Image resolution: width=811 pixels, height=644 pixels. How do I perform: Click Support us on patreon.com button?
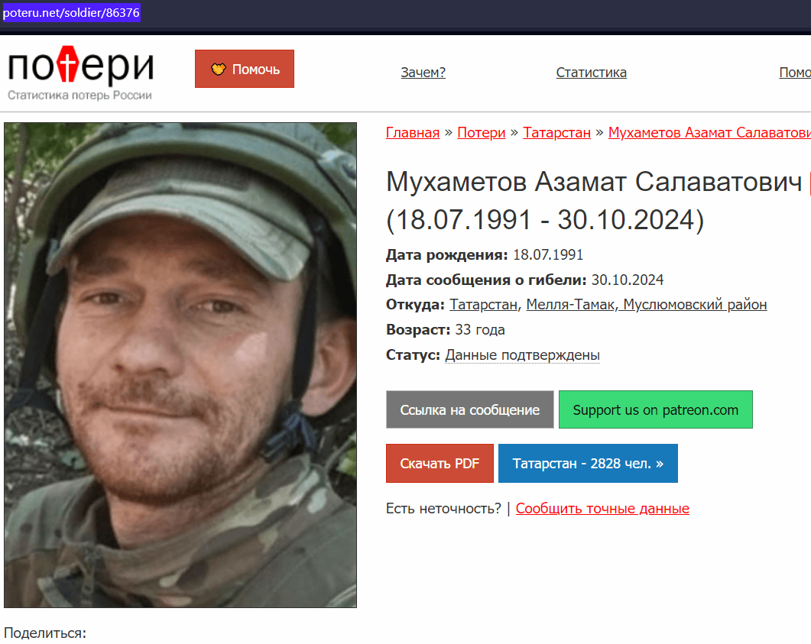coord(655,409)
